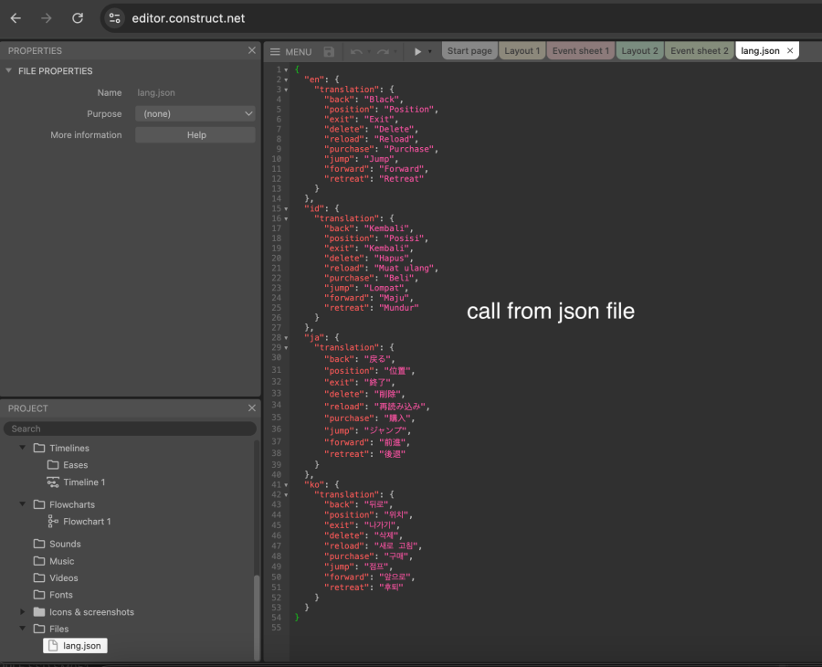Screen dimensions: 822x667
Task: Select Flowchart 1 item
Action: pos(87,521)
